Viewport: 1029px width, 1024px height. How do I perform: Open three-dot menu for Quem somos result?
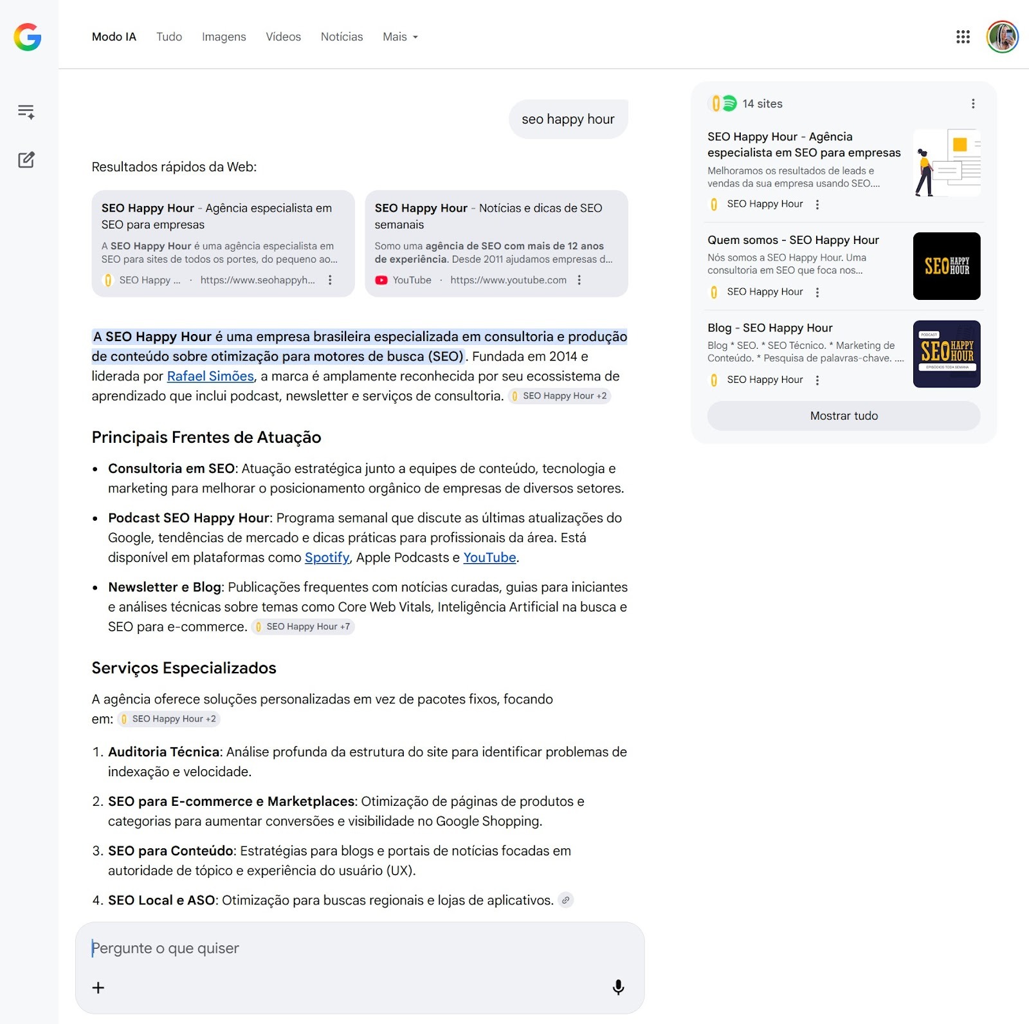817,292
